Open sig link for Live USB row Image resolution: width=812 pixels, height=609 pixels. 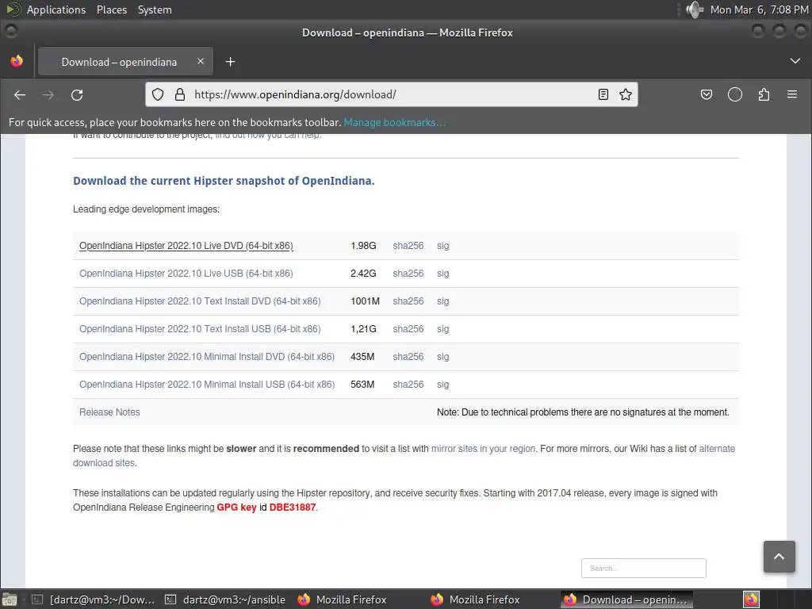tap(442, 274)
